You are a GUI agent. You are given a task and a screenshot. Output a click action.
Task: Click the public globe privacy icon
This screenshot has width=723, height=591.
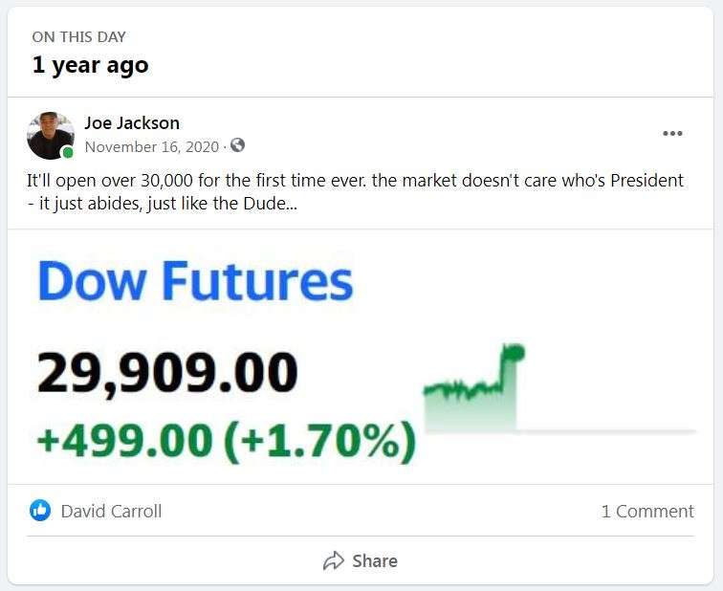[x=238, y=145]
